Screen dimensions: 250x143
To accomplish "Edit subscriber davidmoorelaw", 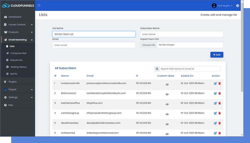I will [215, 123].
